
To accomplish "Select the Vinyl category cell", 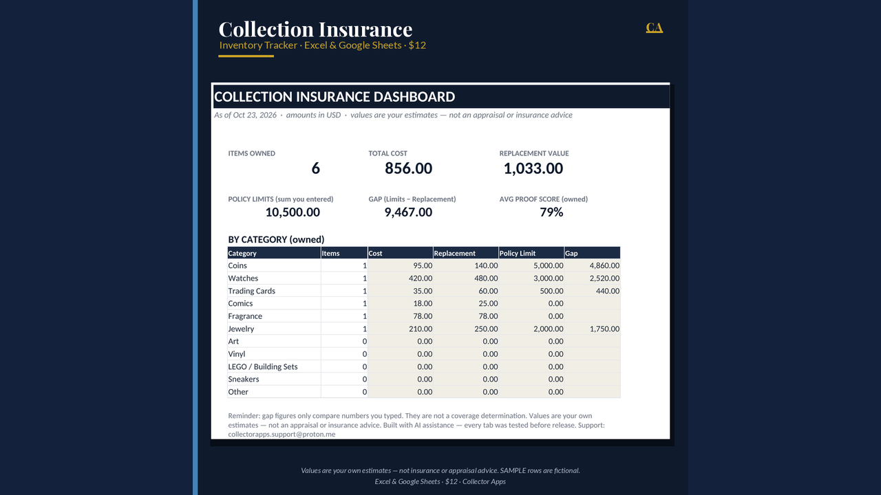I will pos(274,354).
